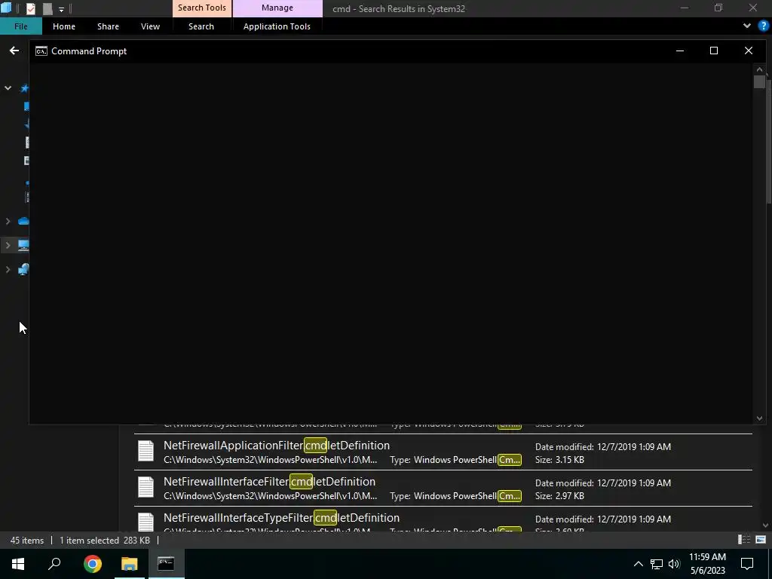Click the Explorer results scrollbar down arrow

click(x=766, y=525)
